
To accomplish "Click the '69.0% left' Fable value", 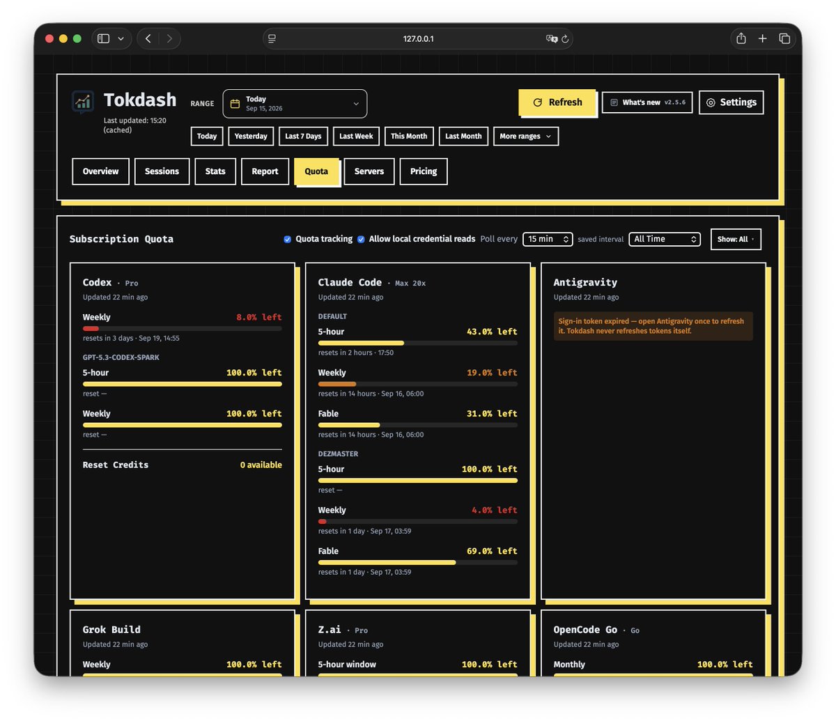I will (492, 551).
